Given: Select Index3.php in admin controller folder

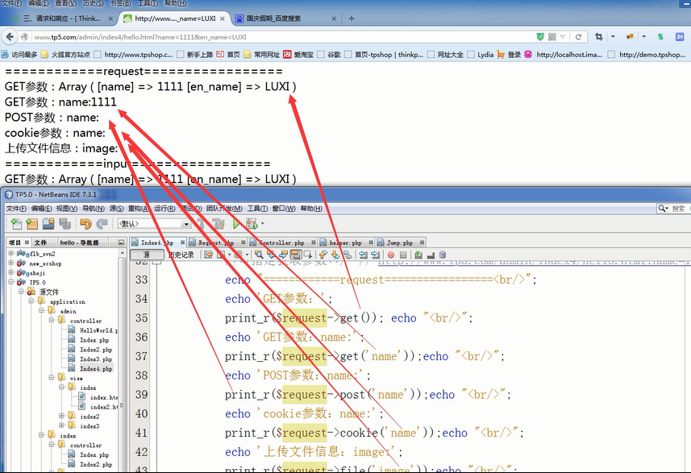Looking at the screenshot, I should click(91, 359).
